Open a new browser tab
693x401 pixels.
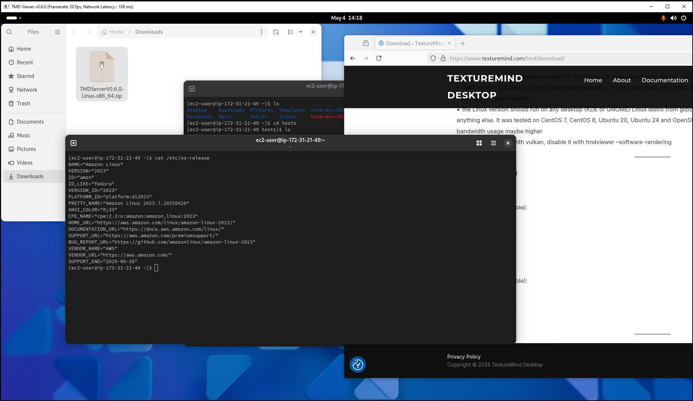pos(463,43)
